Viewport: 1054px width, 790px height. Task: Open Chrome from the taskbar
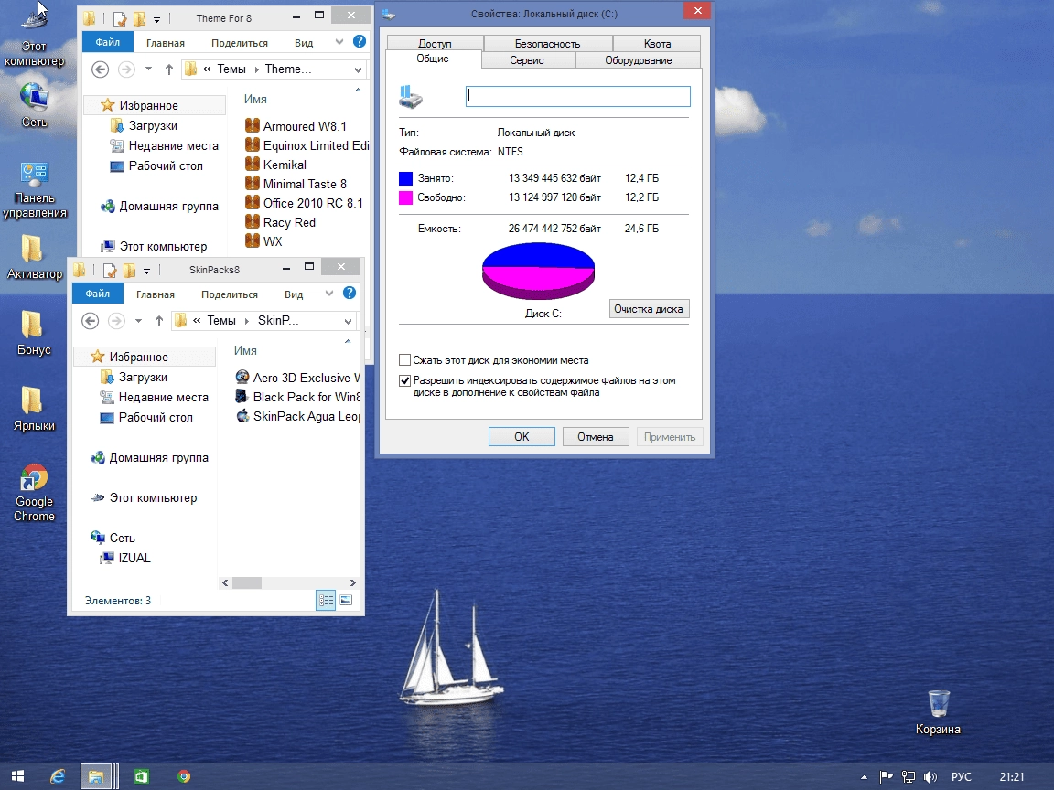pos(184,776)
